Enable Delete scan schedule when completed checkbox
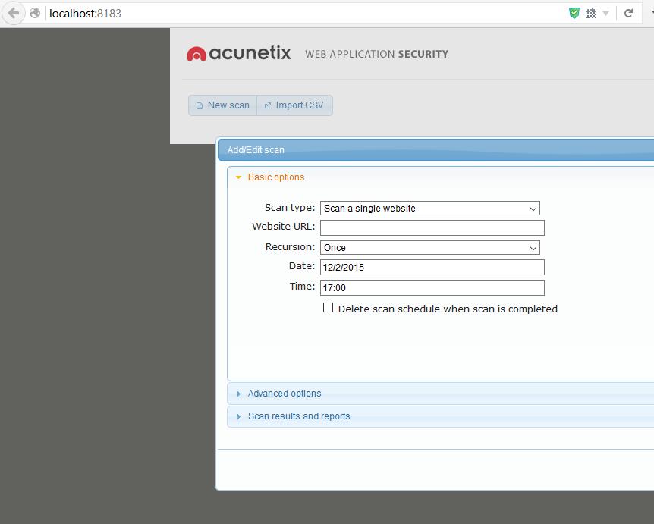 click(x=329, y=308)
